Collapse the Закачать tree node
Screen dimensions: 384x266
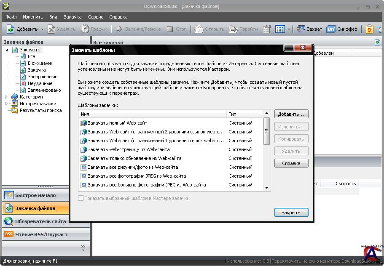[7, 50]
